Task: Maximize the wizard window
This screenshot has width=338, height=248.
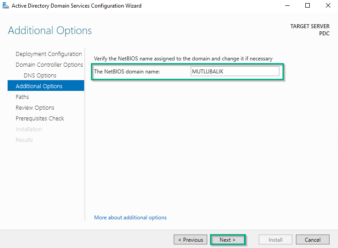Action: tap(308, 6)
